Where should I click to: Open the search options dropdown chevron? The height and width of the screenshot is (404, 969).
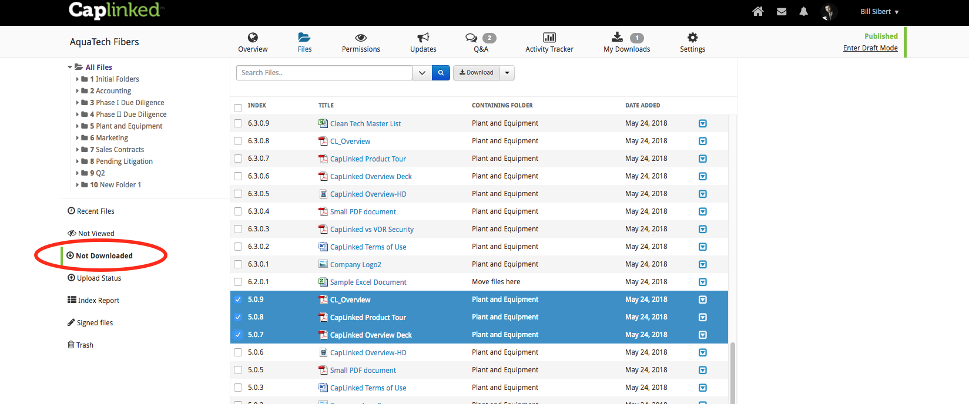422,73
